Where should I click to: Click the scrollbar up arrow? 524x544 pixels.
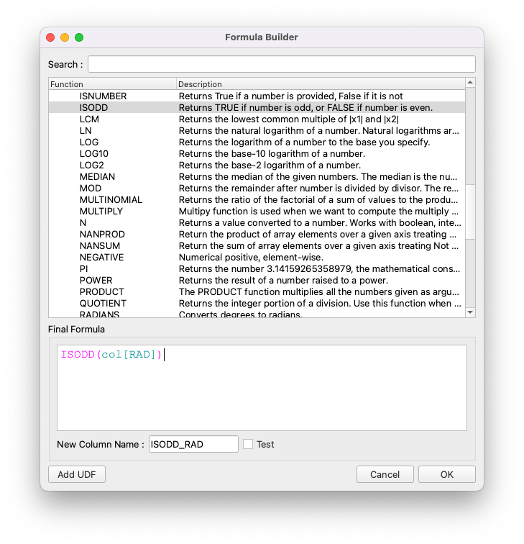(470, 83)
